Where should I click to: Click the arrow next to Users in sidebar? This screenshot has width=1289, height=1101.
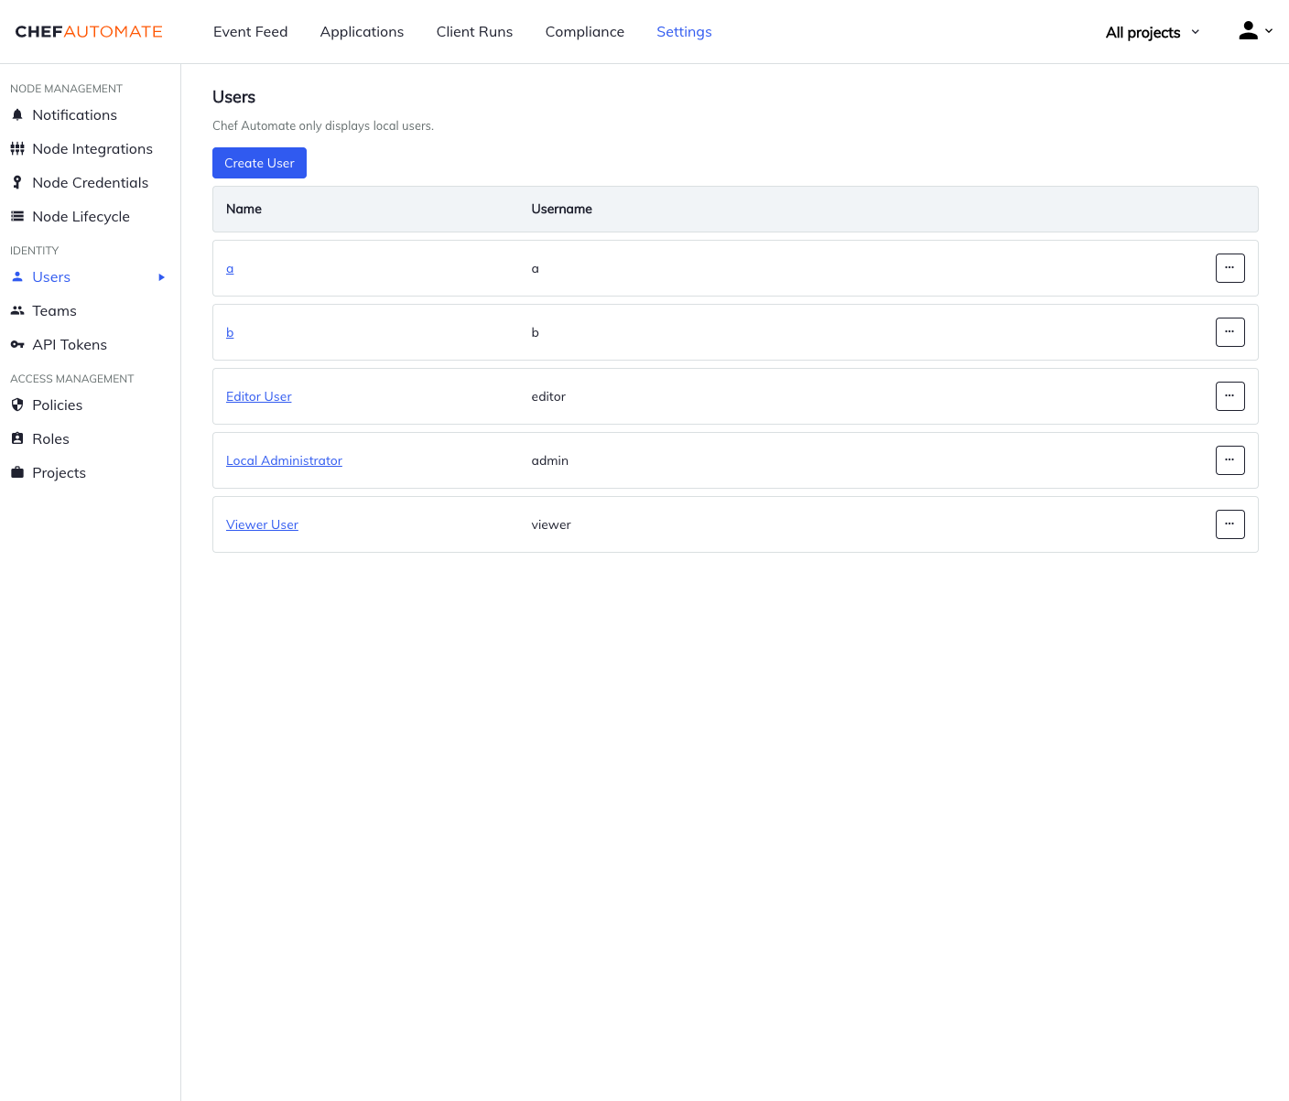pos(162,277)
